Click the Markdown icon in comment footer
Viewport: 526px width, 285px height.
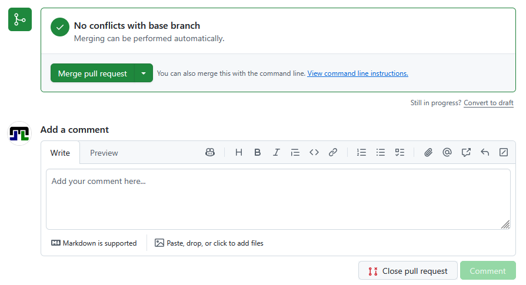[56, 243]
